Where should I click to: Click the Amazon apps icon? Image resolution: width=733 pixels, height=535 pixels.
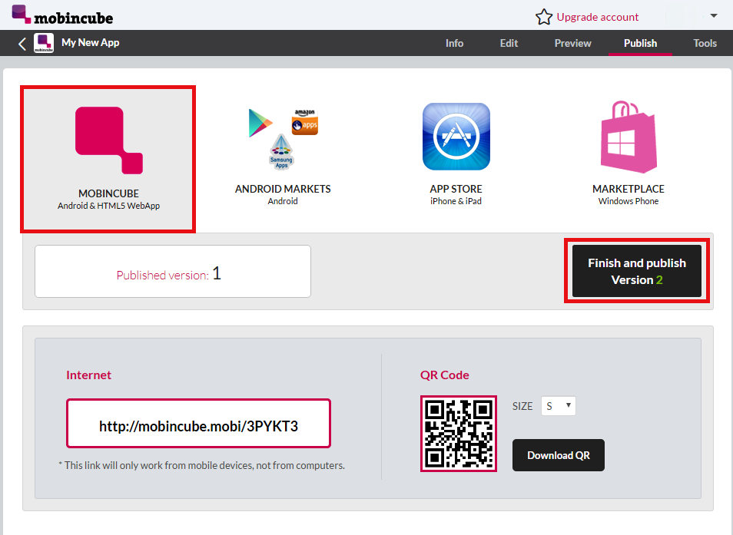pos(305,122)
